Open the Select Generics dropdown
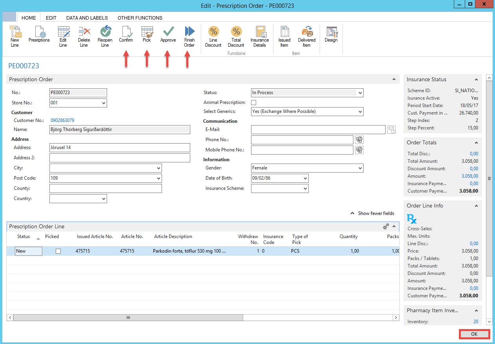This screenshot has height=344, width=495. coord(360,112)
